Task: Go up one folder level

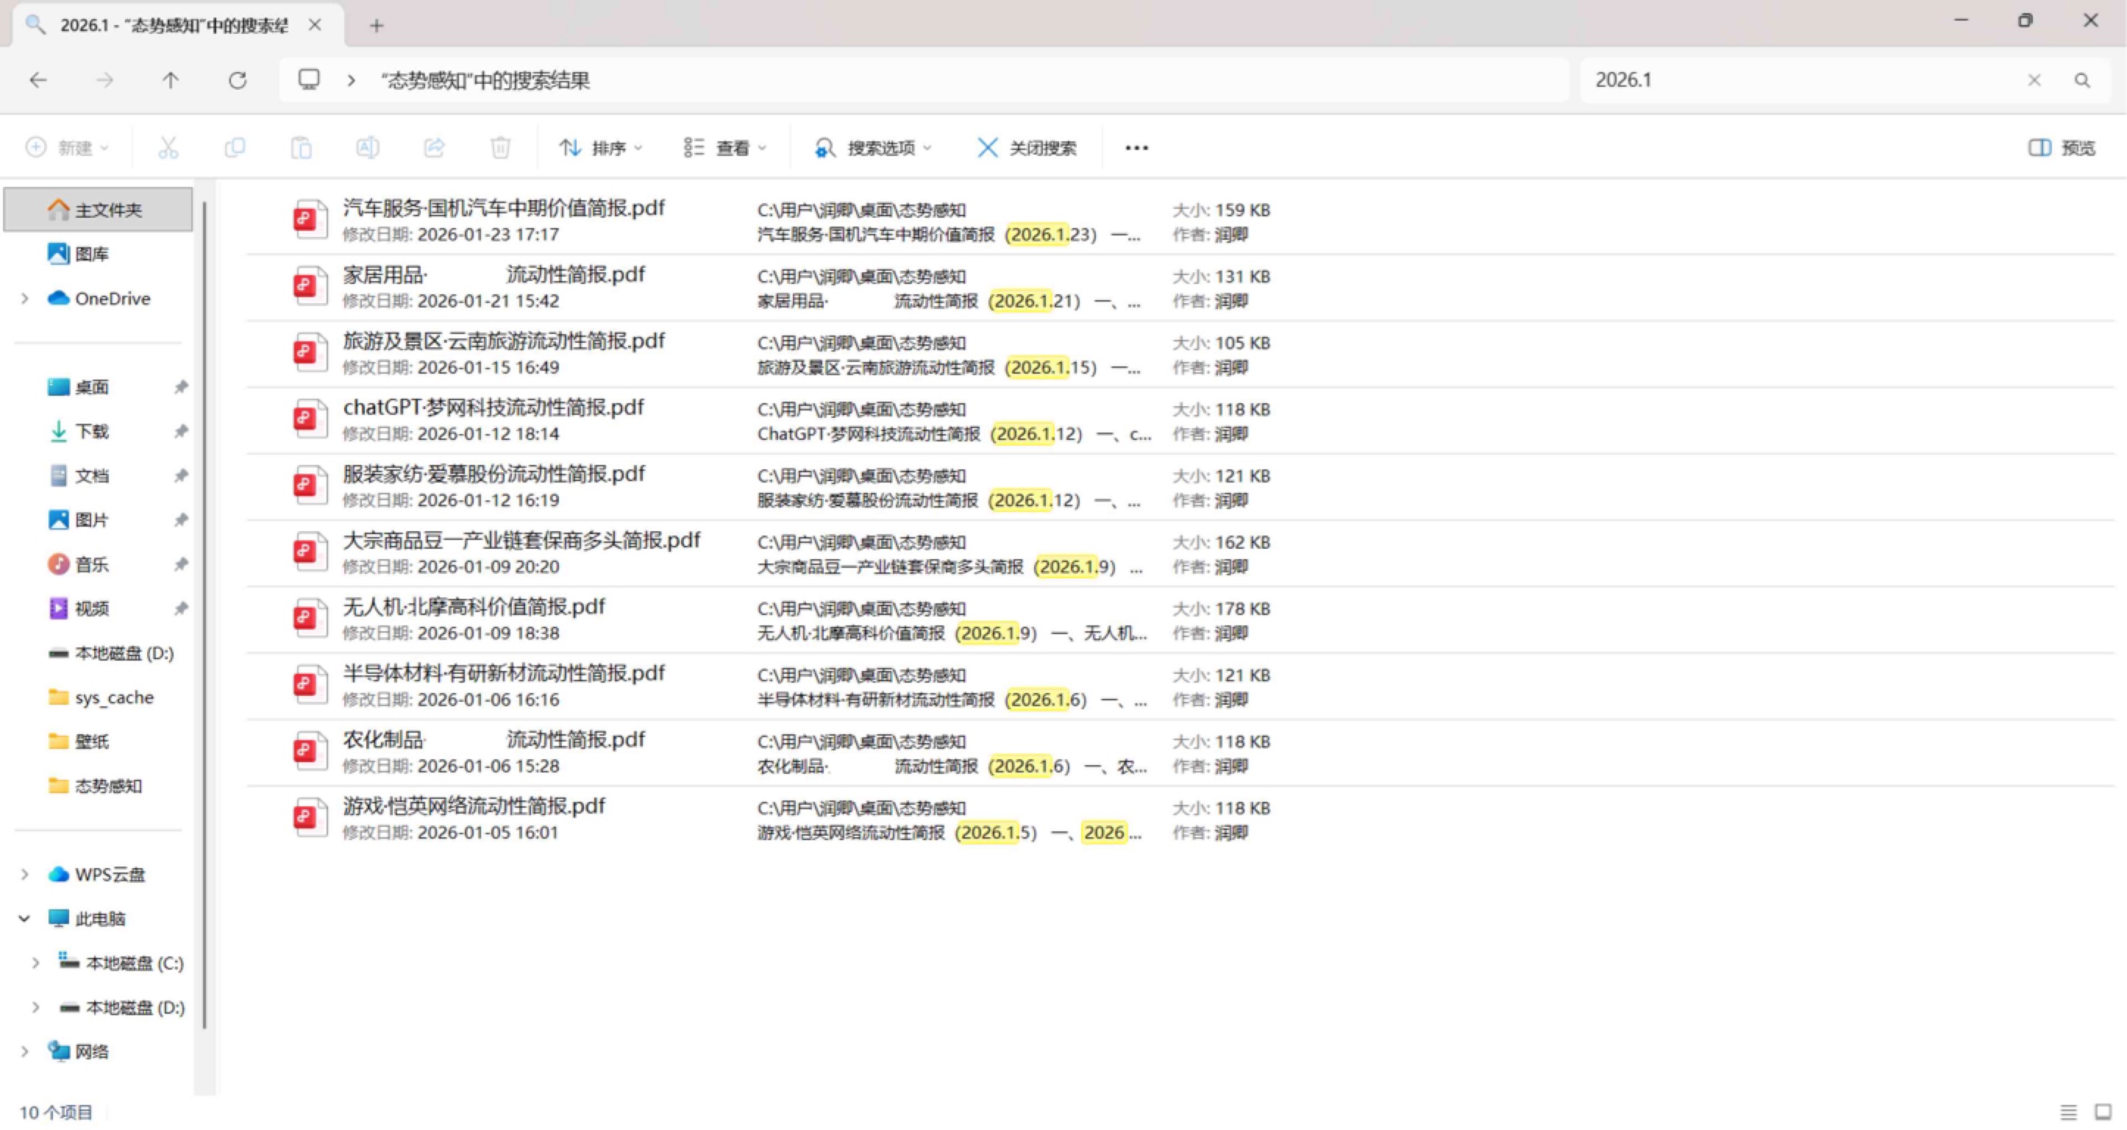Action: tap(170, 80)
